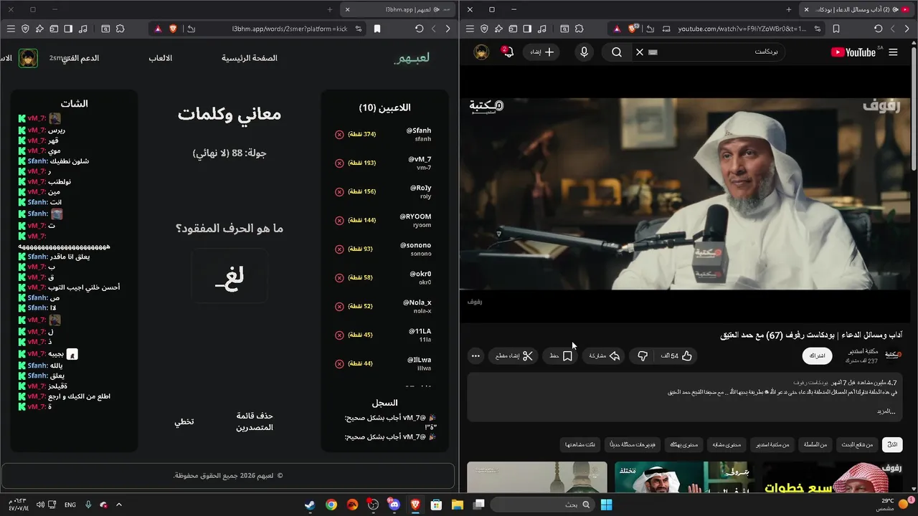Click chat message اطلع من الكيك و ارجع

80,396
